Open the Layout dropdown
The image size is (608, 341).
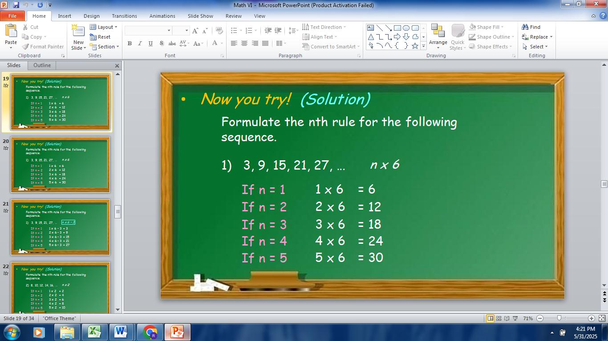tap(103, 27)
